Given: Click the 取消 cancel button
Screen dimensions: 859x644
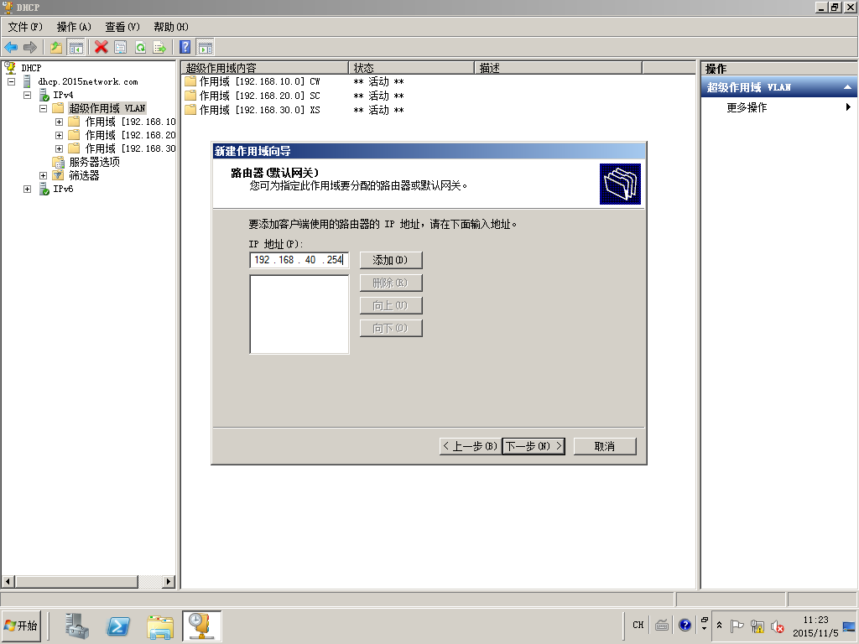Looking at the screenshot, I should coord(605,446).
